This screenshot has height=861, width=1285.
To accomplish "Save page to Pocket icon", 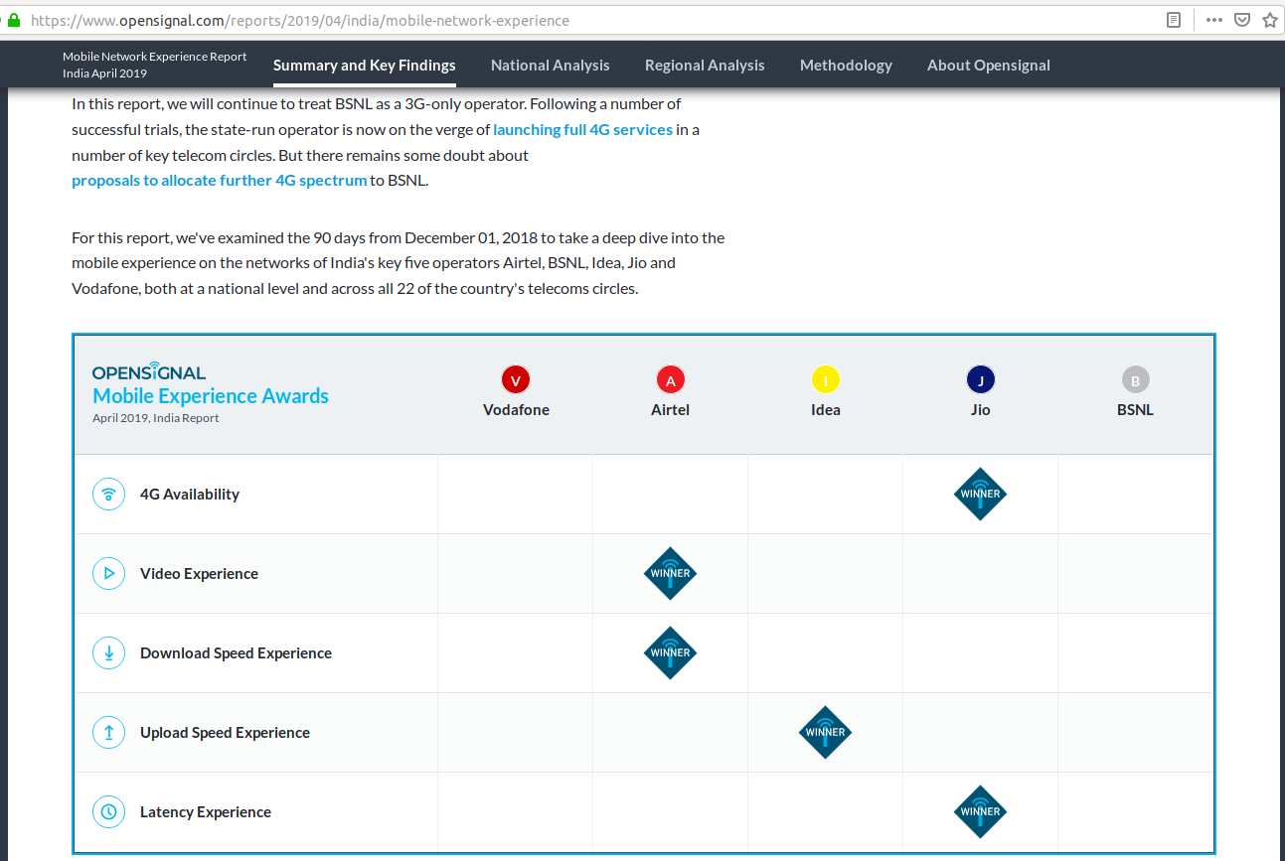I will coord(1242,20).
